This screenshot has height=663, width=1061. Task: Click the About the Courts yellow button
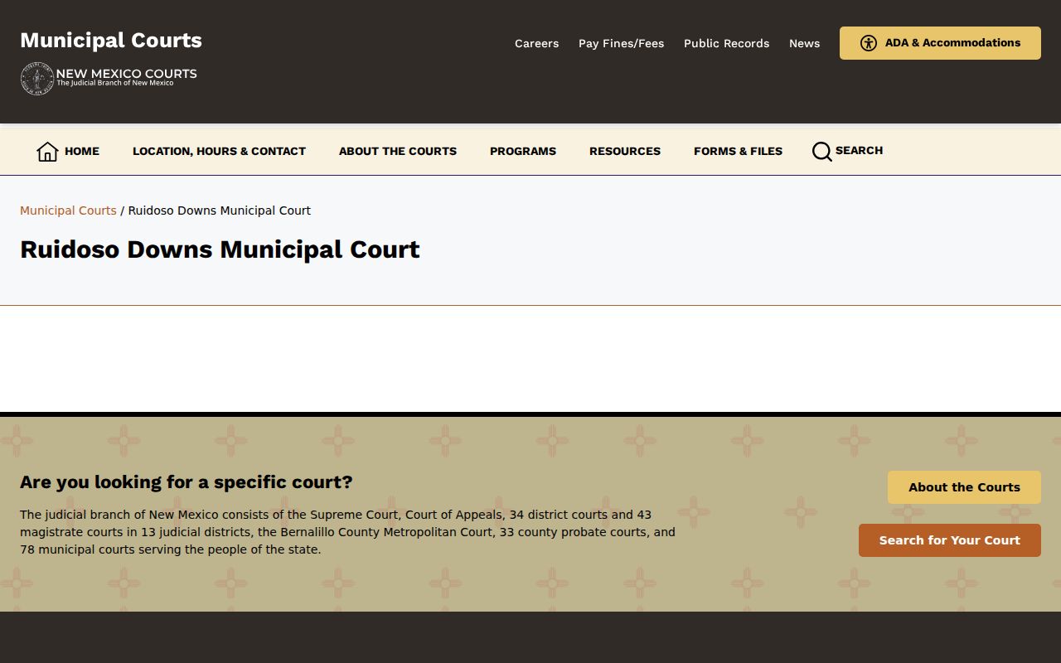[964, 487]
